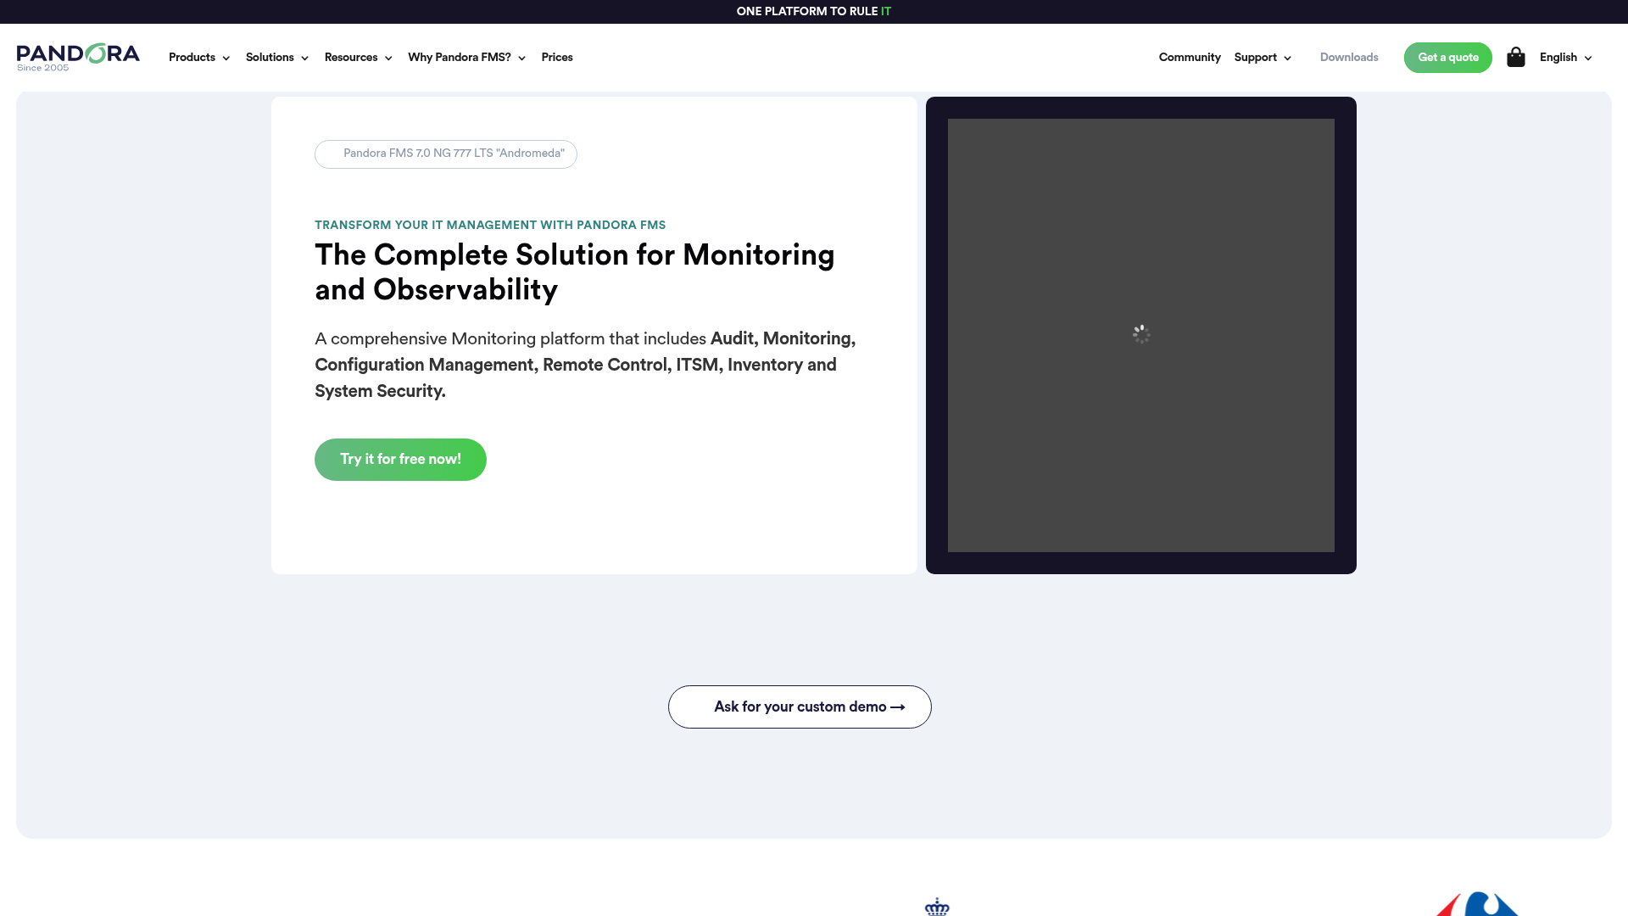Expand the Products dropdown menu

coord(198,57)
